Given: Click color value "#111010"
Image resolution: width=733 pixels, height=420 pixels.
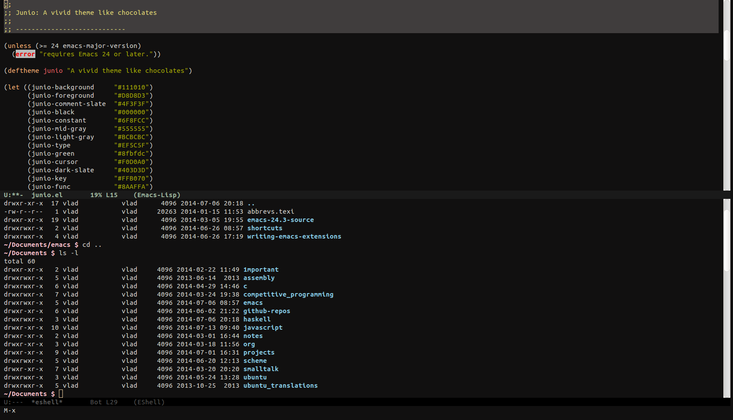Looking at the screenshot, I should pos(131,87).
